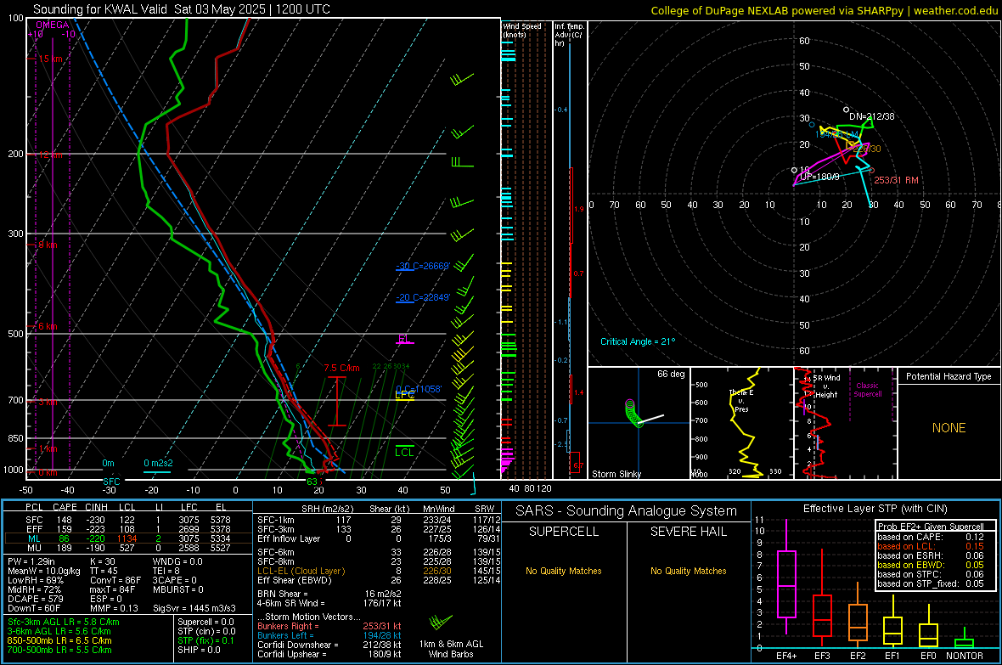Viewport: 1002px width, 665px height.
Task: Click the '1km & 6km AGL Wind Barbs' caption
Action: coord(451,649)
